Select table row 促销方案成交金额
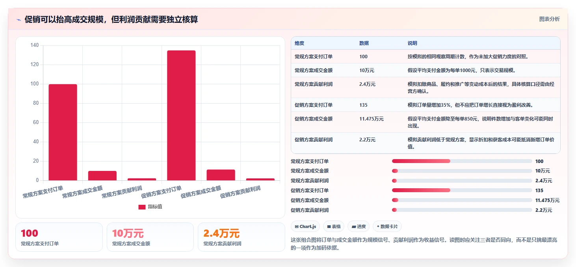 point(425,122)
